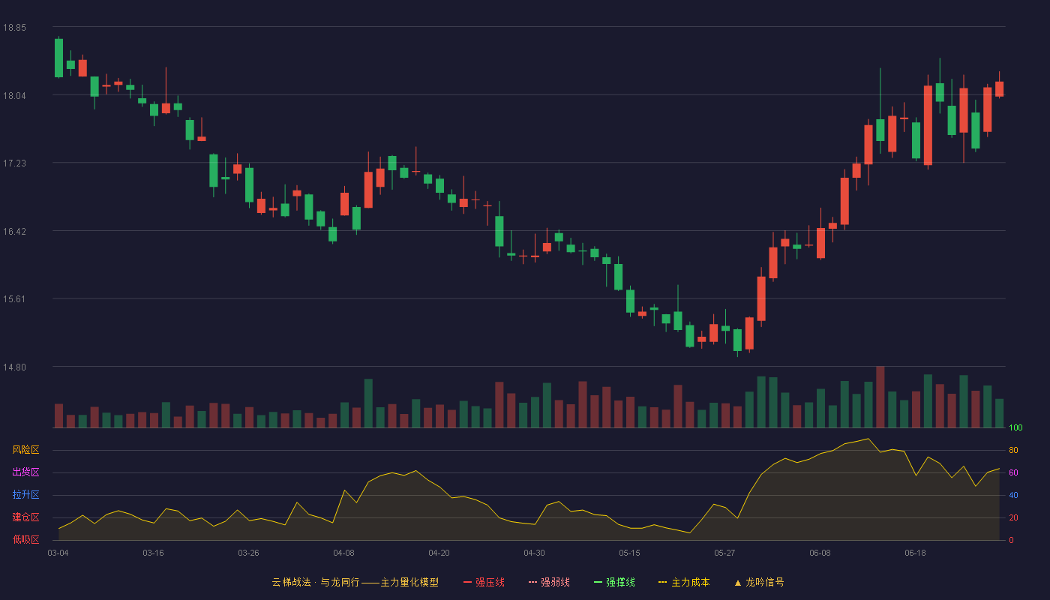The width and height of the screenshot is (1050, 600).
Task: Hide the 强撑线 series via legend text
Action: (620, 582)
